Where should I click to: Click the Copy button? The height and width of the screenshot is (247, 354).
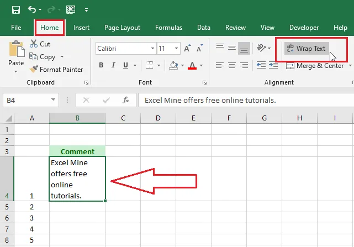click(x=43, y=57)
